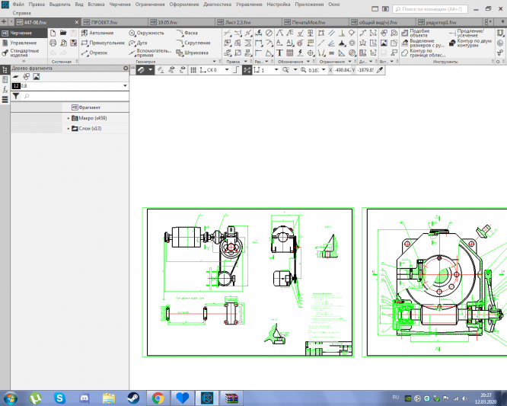
Task: Click the Стандартные изделия button
Action: click(x=24, y=54)
